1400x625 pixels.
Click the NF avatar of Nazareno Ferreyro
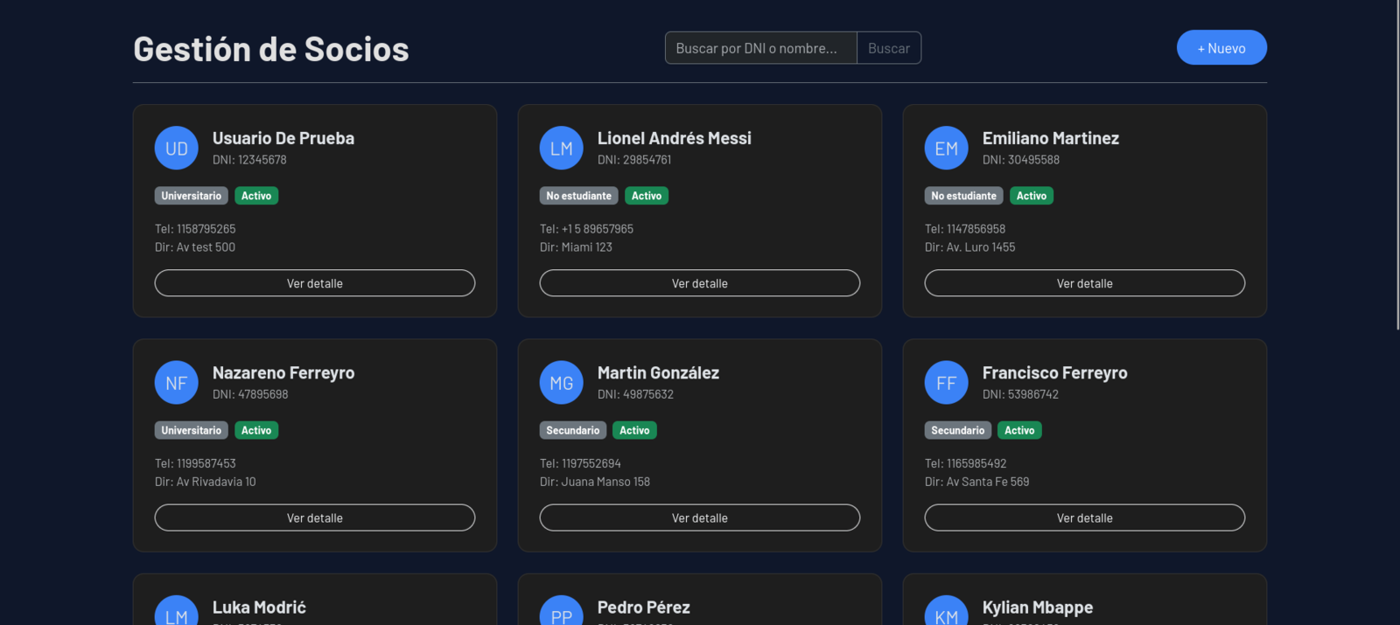[x=177, y=382]
